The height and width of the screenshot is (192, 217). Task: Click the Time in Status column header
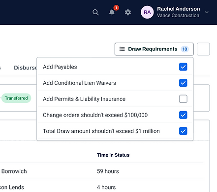click(x=113, y=155)
